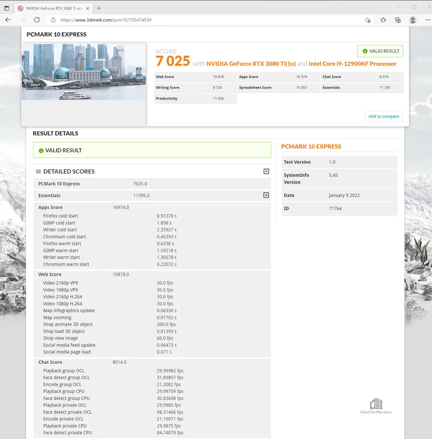
Task: Select Firefox warm start row
Action: [x=152, y=243]
